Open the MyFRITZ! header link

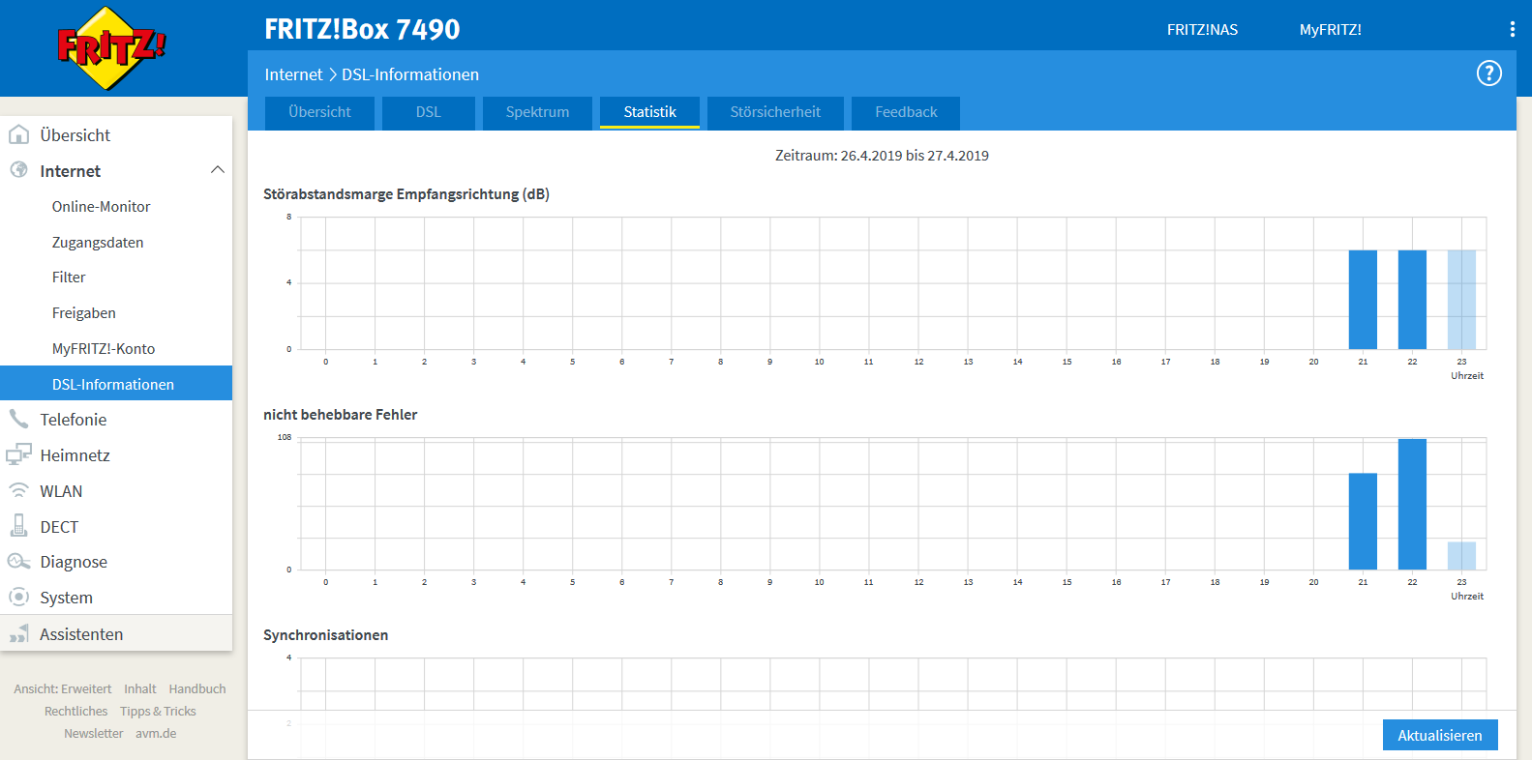click(1330, 30)
